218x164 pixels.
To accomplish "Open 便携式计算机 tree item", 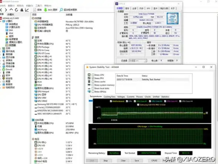I will pos(14,42).
